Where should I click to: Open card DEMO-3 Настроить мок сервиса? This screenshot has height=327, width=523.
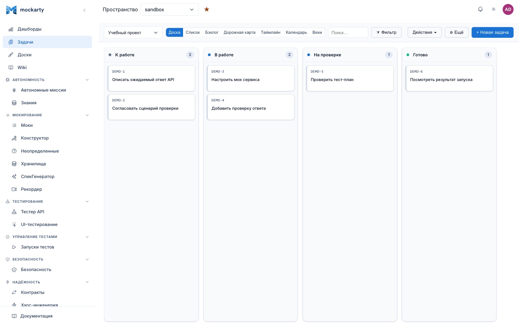(x=251, y=78)
